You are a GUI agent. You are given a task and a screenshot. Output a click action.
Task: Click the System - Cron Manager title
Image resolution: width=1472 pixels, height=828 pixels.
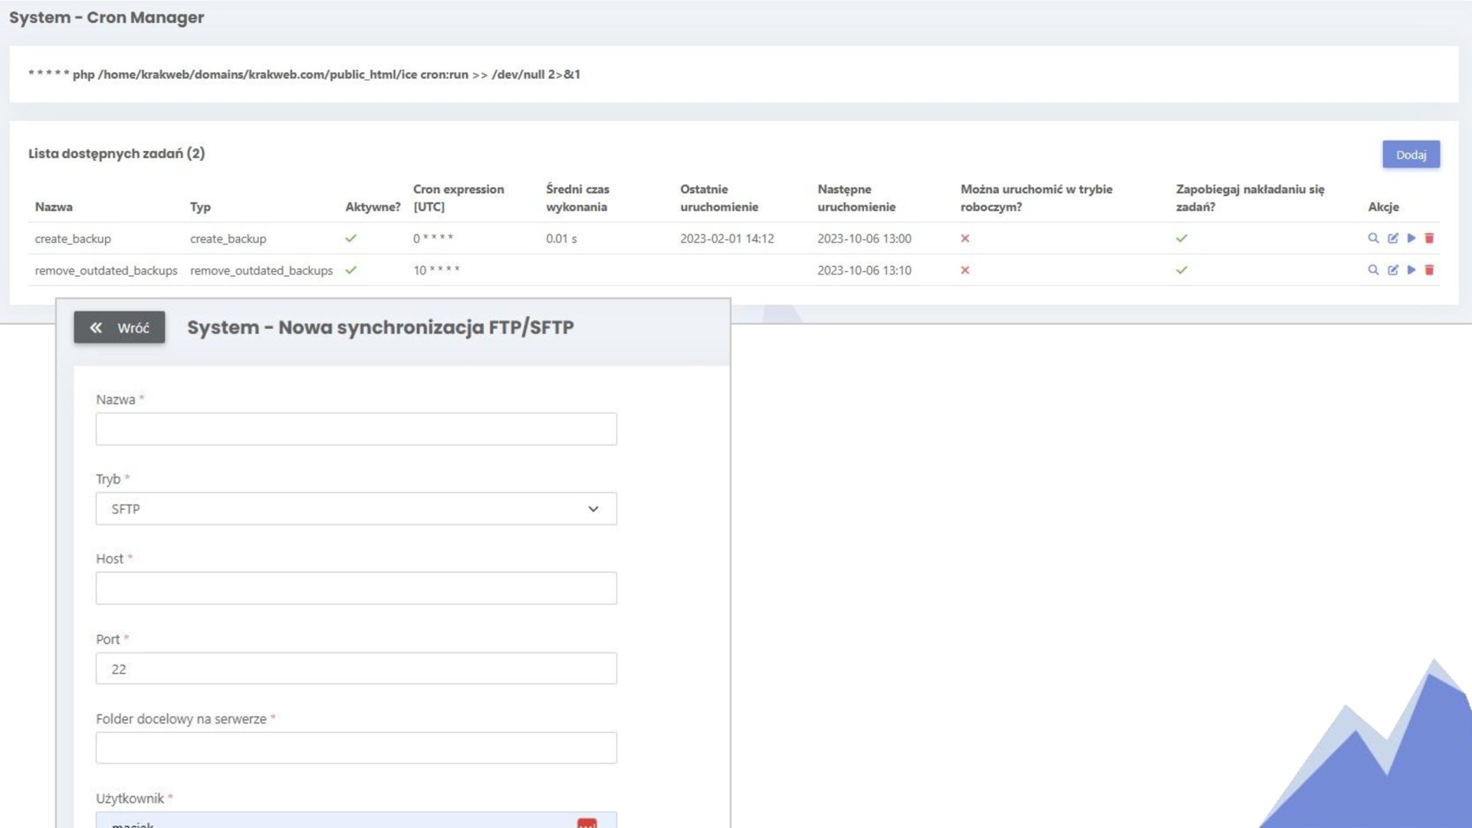click(107, 17)
